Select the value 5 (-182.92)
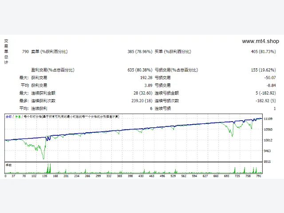This screenshot has height=213, width=284. [266, 93]
